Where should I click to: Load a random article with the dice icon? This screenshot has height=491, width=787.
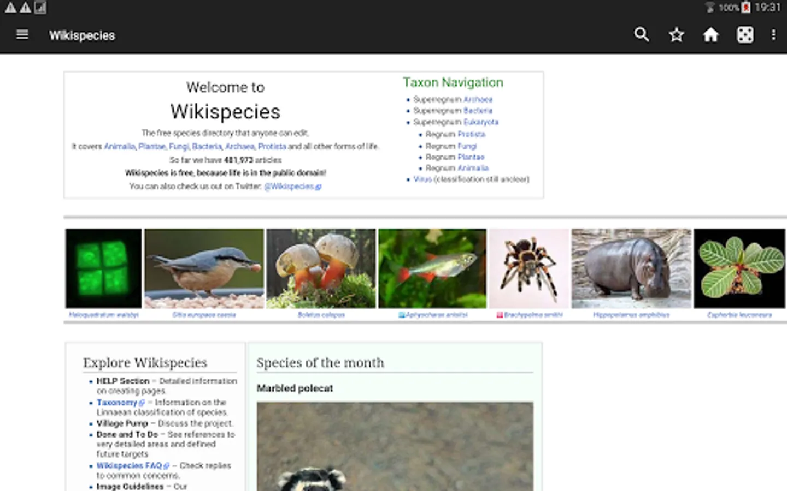point(745,35)
